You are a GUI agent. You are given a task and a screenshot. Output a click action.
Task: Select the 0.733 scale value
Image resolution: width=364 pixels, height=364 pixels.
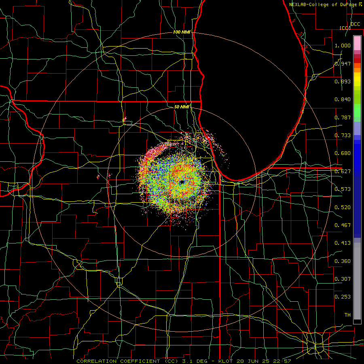click(343, 135)
